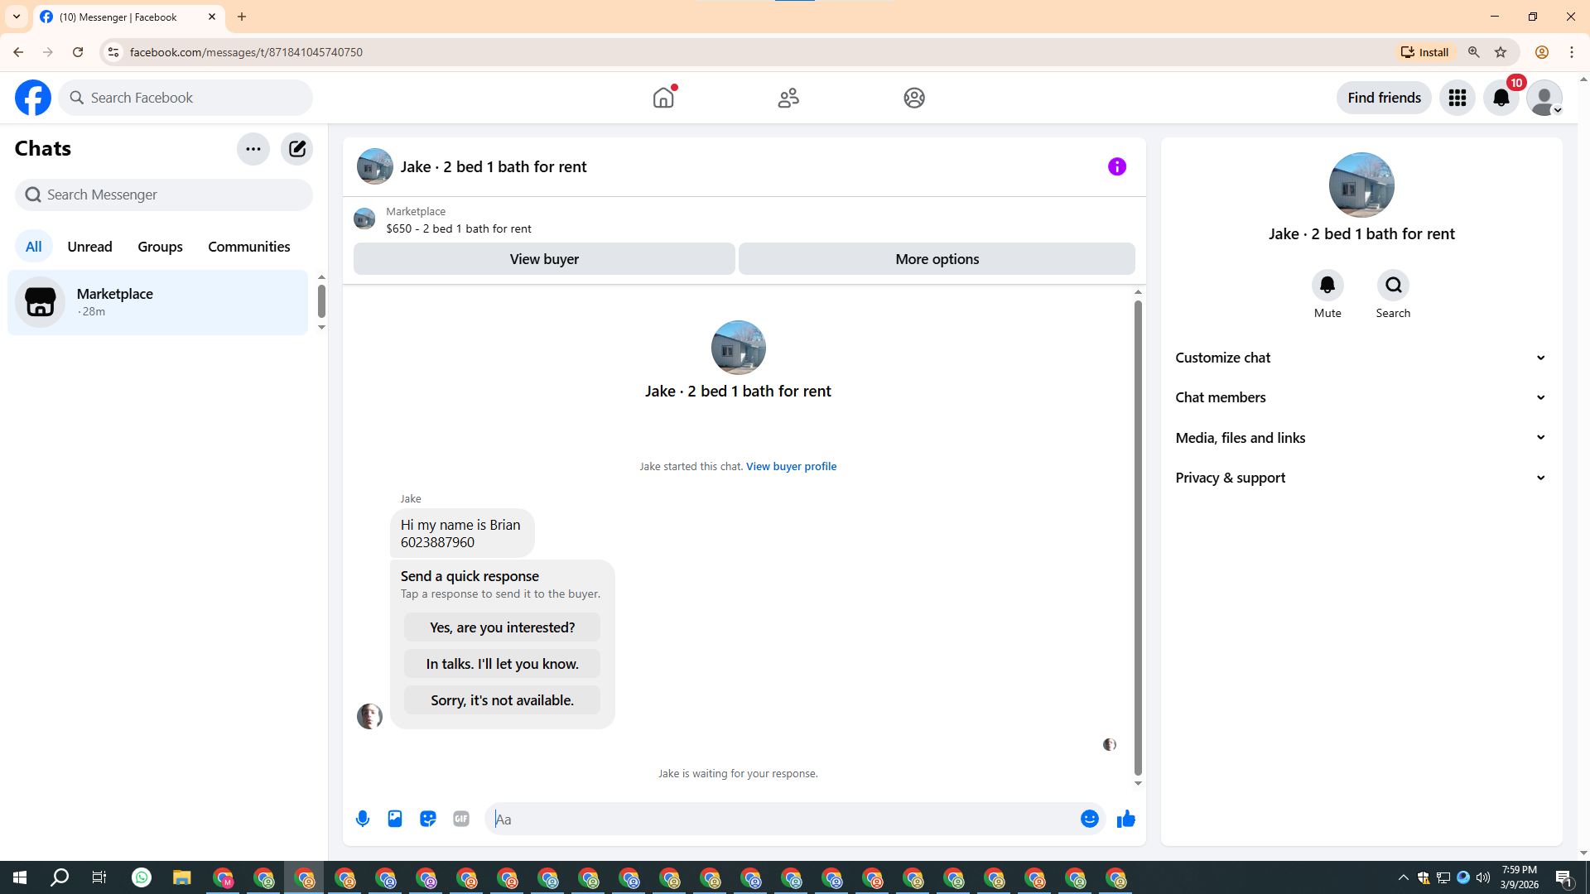Switch to the Unread chats tab
The image size is (1590, 894).
(89, 247)
